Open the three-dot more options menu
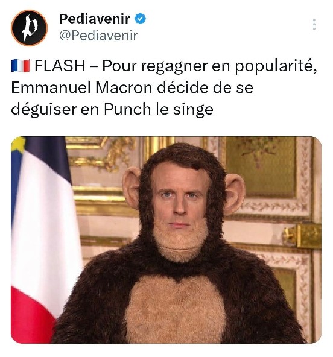The image size is (333, 357). point(314,24)
